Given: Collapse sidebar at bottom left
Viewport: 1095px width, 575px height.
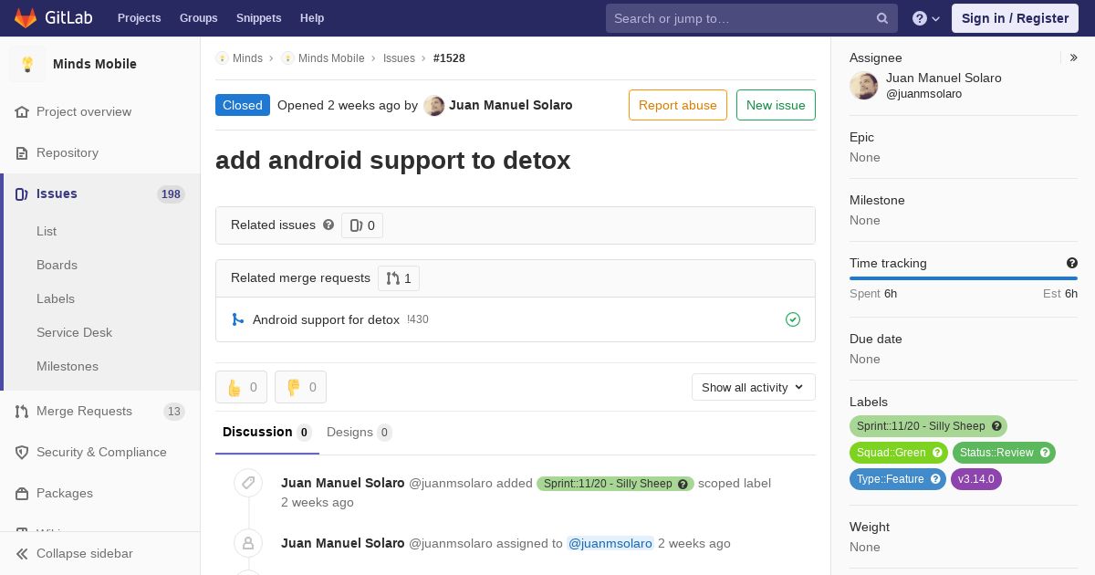Looking at the screenshot, I should pos(75,553).
